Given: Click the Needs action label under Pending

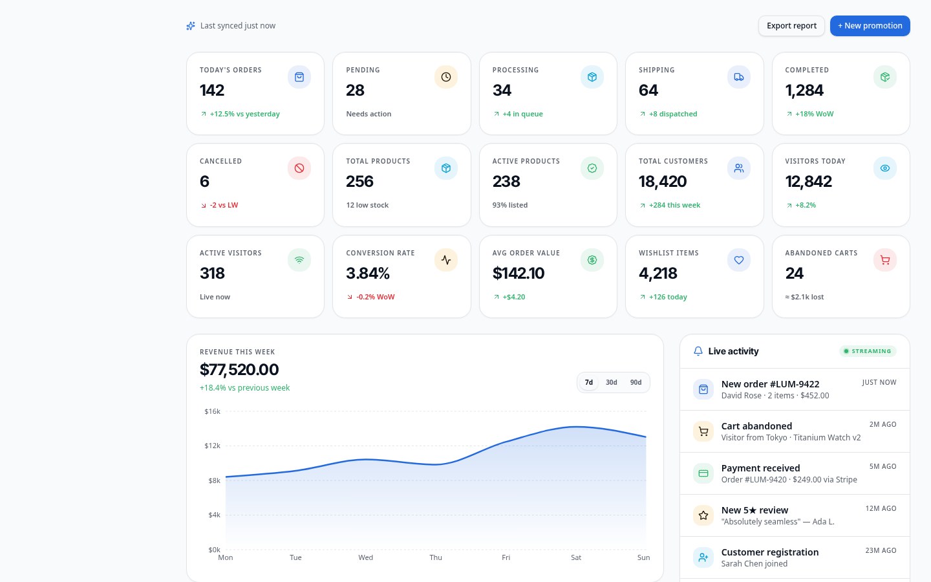Looking at the screenshot, I should [369, 114].
